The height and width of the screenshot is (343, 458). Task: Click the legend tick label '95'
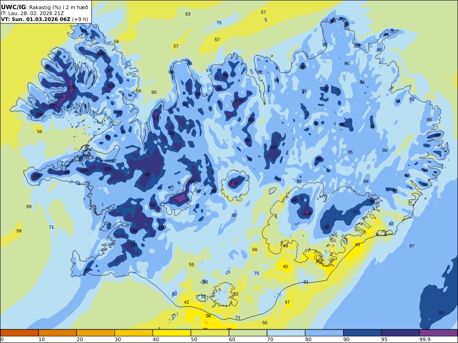coord(384,339)
